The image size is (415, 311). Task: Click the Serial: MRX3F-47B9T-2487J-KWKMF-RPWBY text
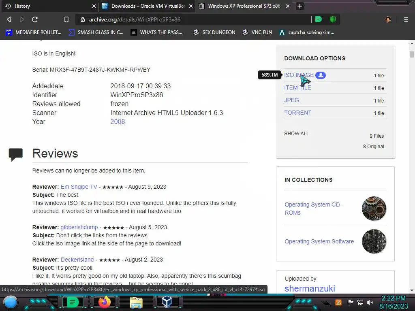(91, 70)
